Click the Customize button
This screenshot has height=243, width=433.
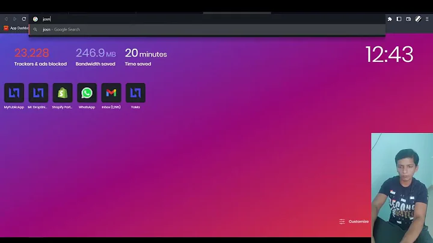(x=354, y=221)
